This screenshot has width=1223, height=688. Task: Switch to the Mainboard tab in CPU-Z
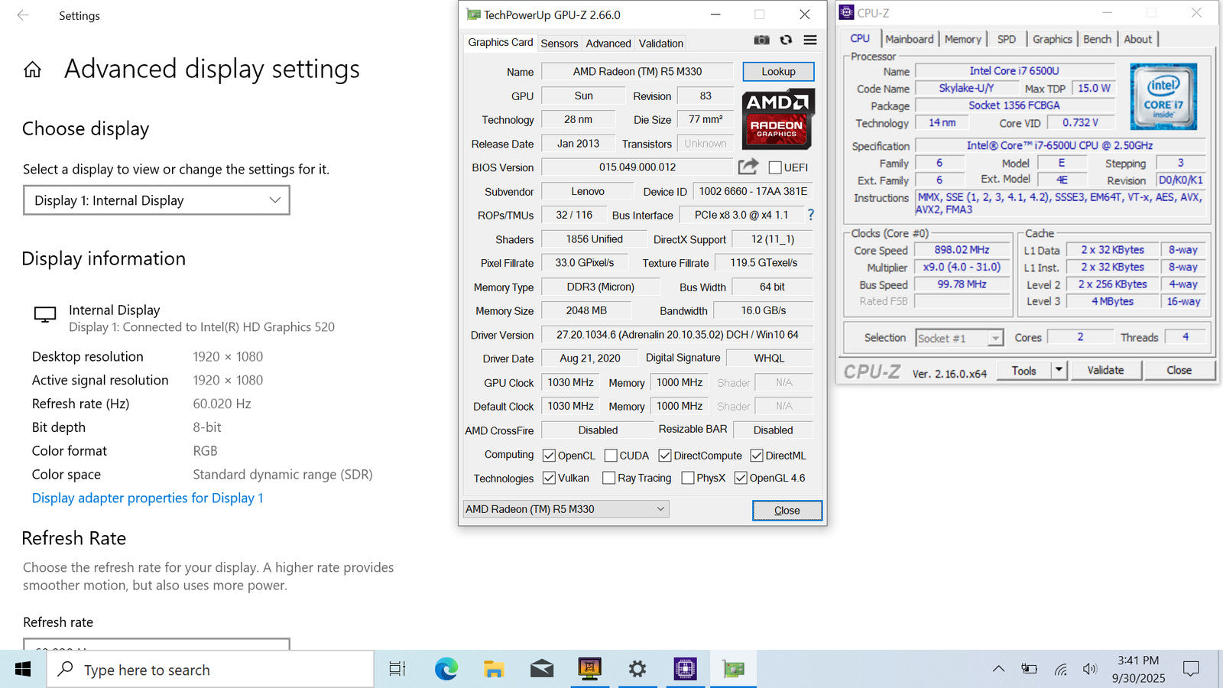(909, 39)
